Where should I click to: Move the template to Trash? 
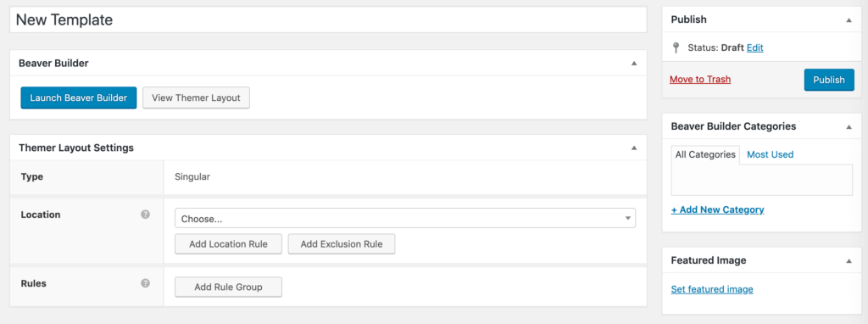click(x=699, y=79)
